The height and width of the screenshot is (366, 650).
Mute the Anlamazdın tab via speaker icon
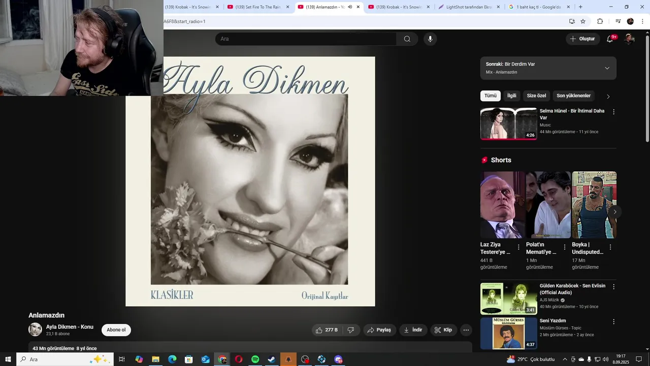pos(350,7)
